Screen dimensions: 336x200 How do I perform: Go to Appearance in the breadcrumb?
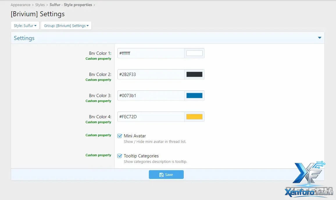pyautogui.click(x=20, y=5)
